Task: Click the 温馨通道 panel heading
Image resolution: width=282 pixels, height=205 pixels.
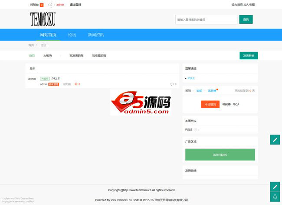Action: pyautogui.click(x=191, y=68)
